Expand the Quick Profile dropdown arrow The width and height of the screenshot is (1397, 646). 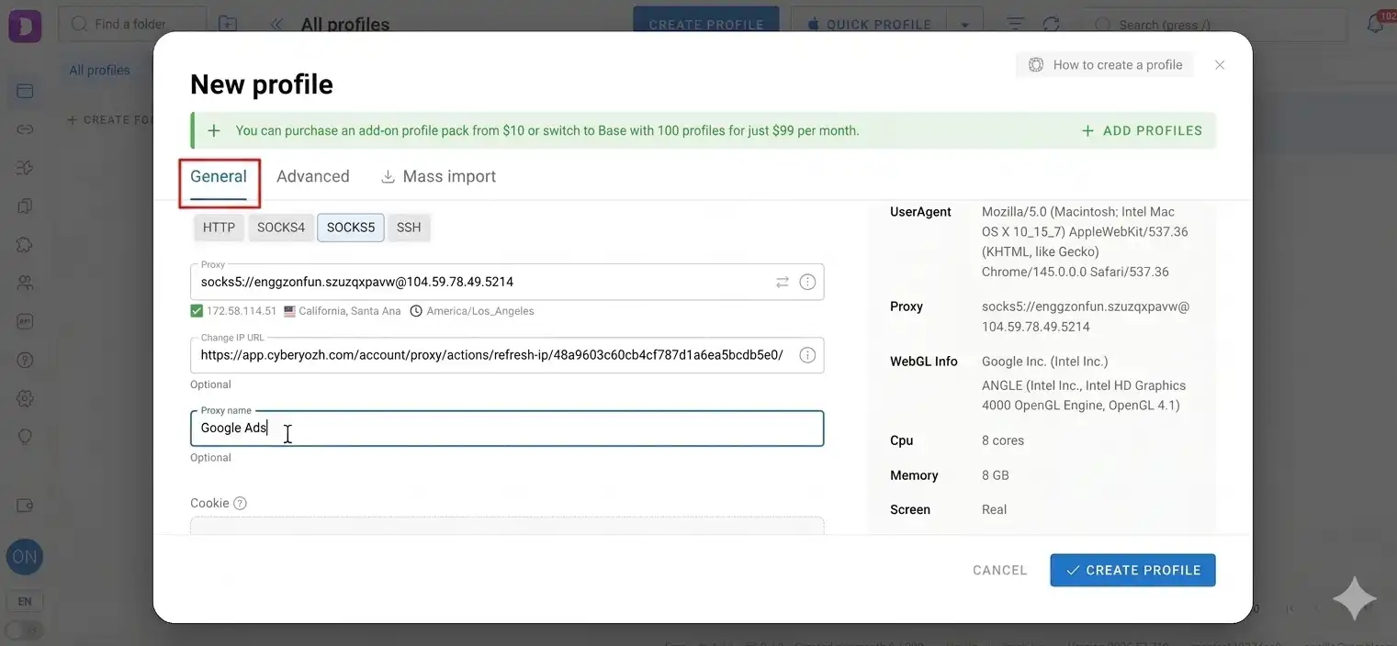(x=964, y=25)
